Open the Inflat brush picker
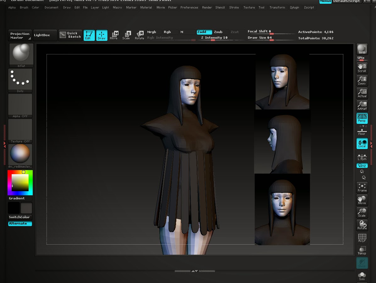Viewport: 376px width, 283px height. [x=21, y=55]
